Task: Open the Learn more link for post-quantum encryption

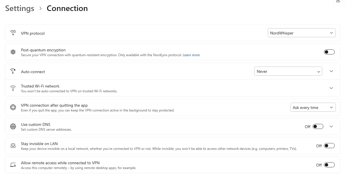Action: click(x=191, y=55)
